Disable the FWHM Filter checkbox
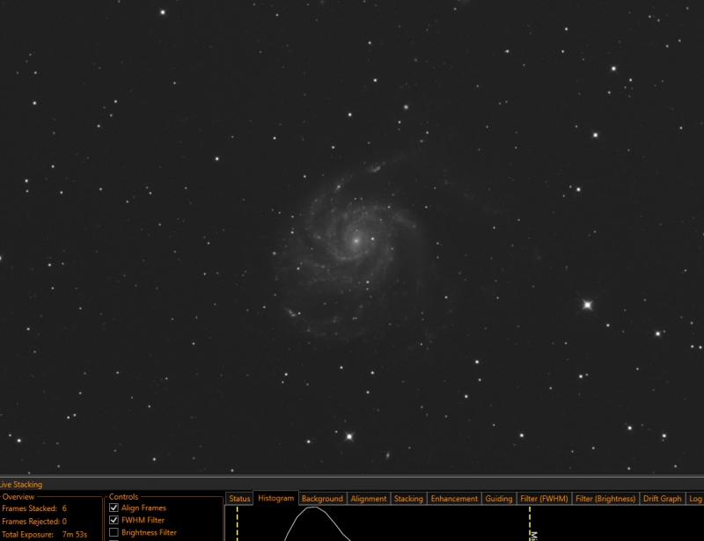 114,520
